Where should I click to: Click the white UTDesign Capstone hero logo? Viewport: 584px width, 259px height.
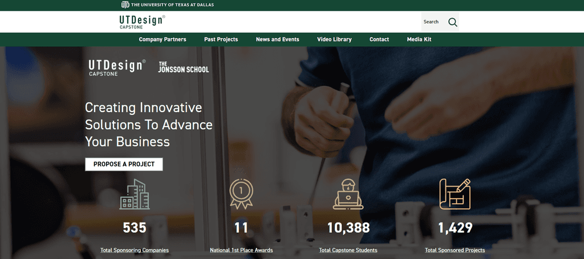pos(117,67)
